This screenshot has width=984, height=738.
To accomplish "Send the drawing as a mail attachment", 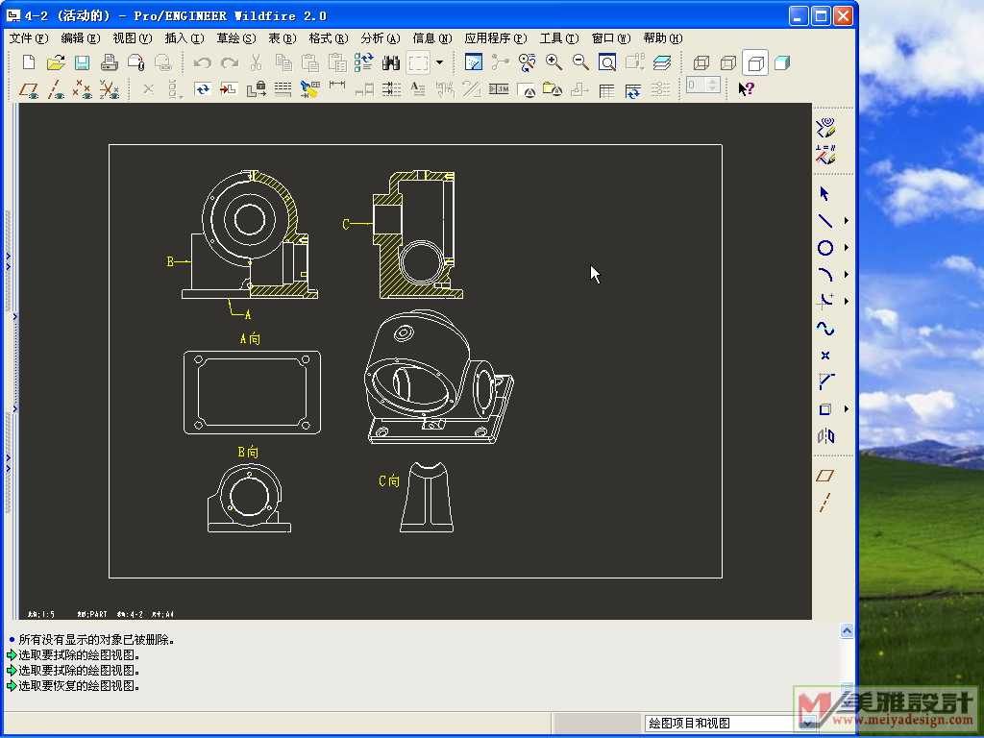I will [136, 62].
